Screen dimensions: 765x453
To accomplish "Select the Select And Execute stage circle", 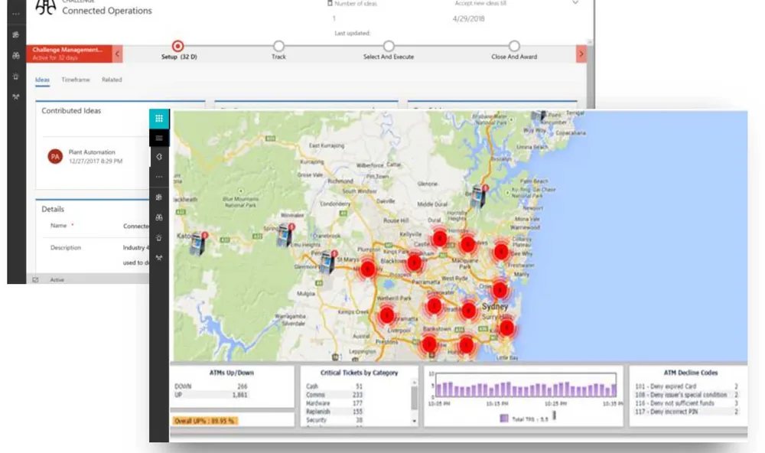I will (x=389, y=46).
